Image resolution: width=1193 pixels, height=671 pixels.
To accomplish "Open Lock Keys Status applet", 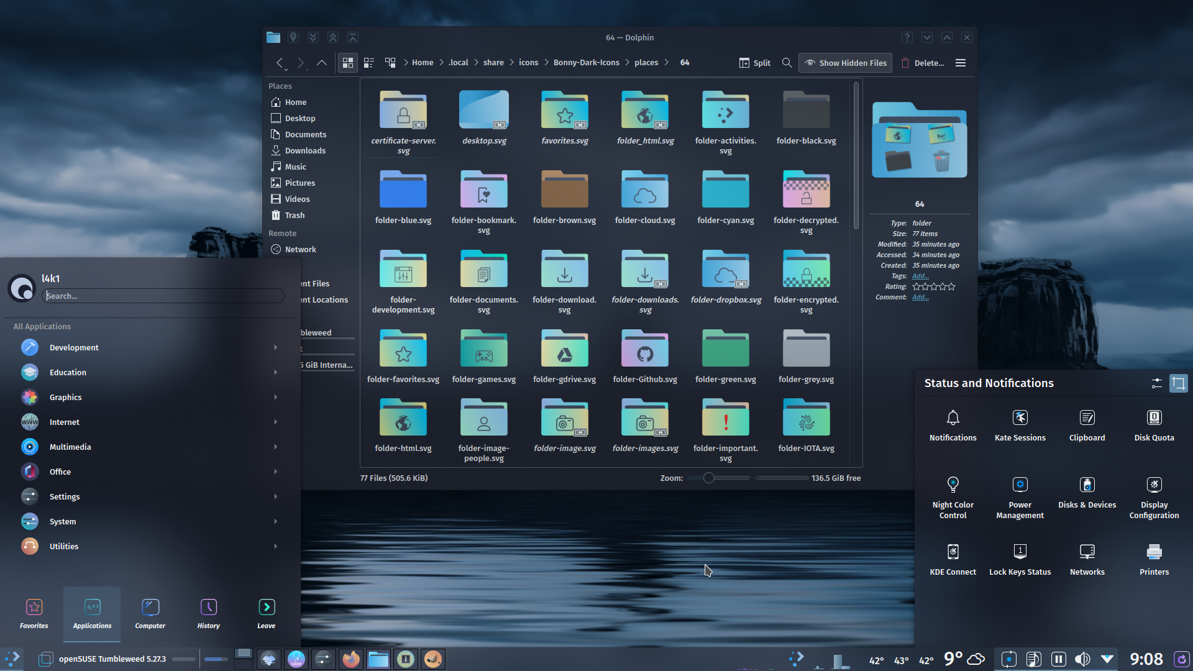I will pyautogui.click(x=1020, y=560).
